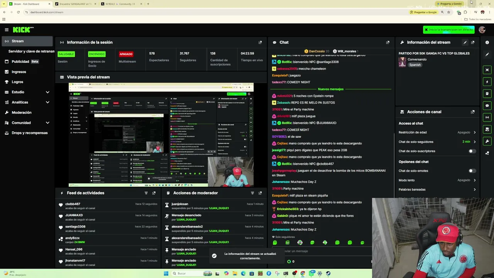The width and height of the screenshot is (494, 278).
Task: Edit stream info with the pencil icon
Action: (465, 42)
